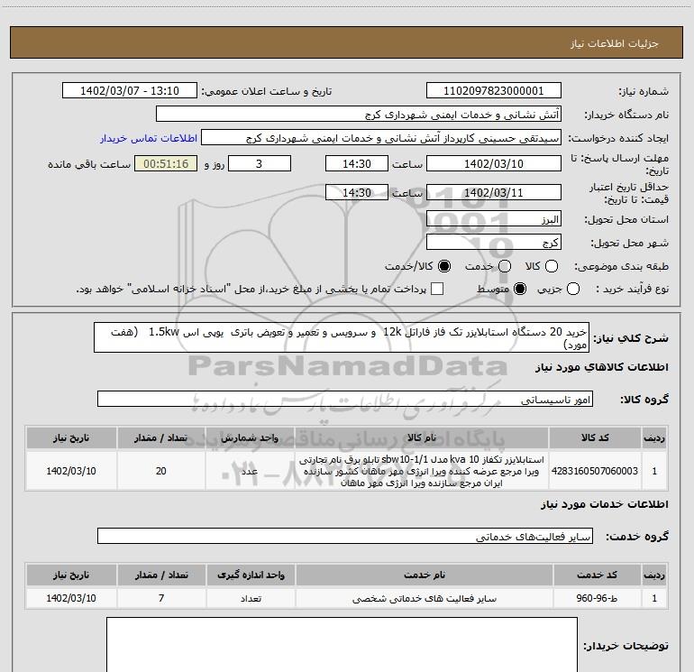Click the remaining days field showing 3
This screenshot has width=694, height=672.
coord(260,163)
